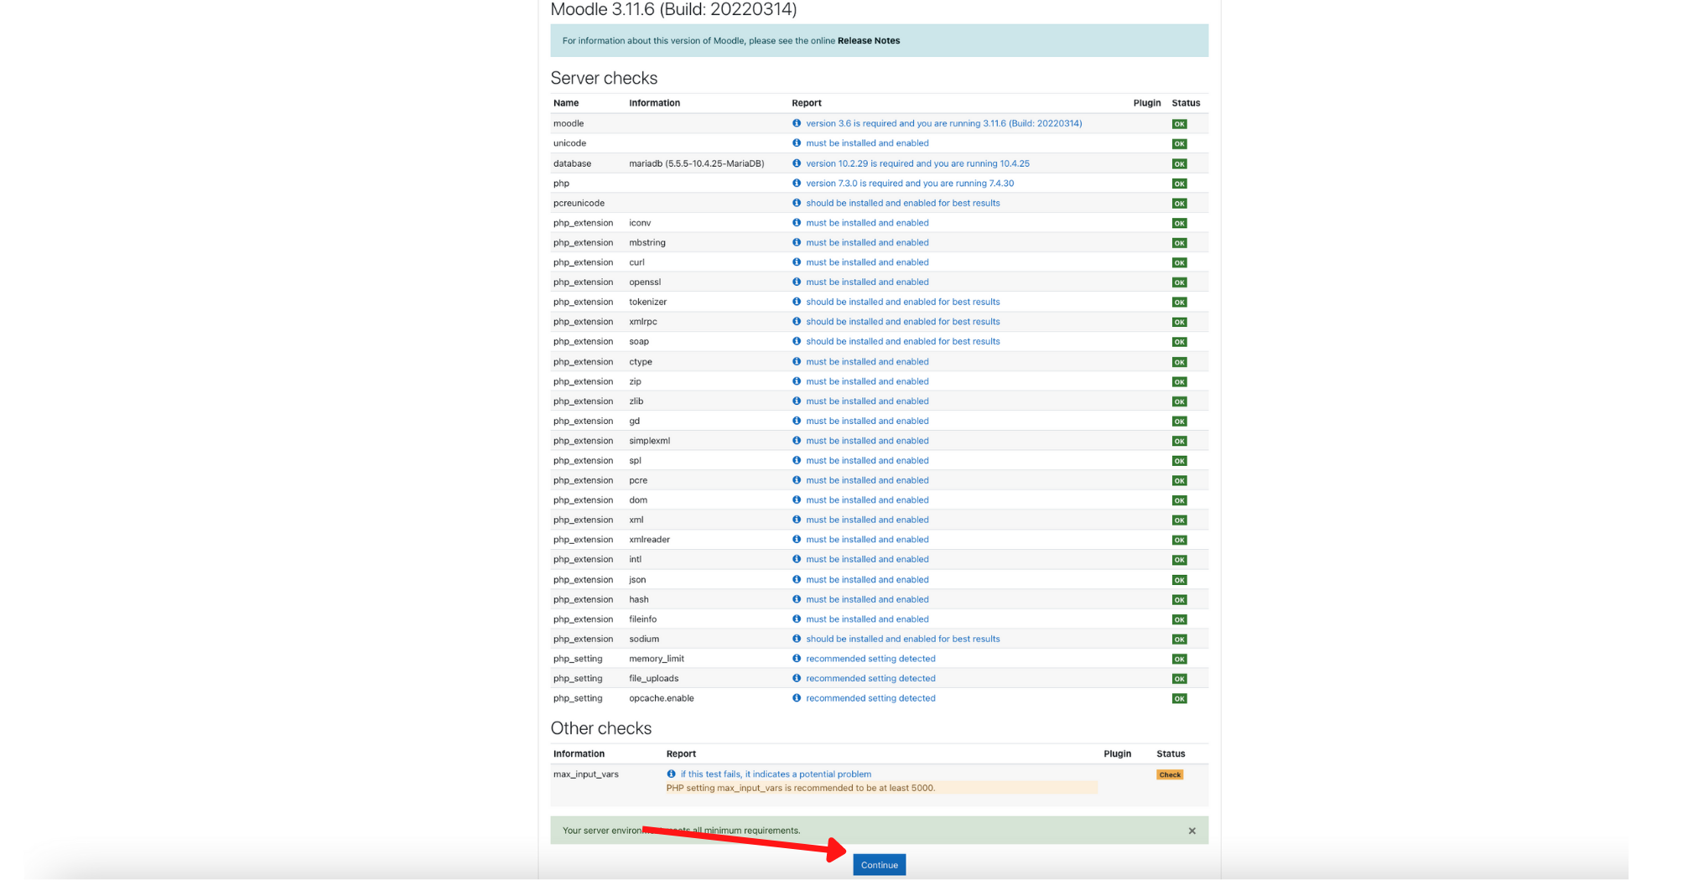1693x880 pixels.
Task: Open the report link for opcache.enable
Action: (870, 698)
